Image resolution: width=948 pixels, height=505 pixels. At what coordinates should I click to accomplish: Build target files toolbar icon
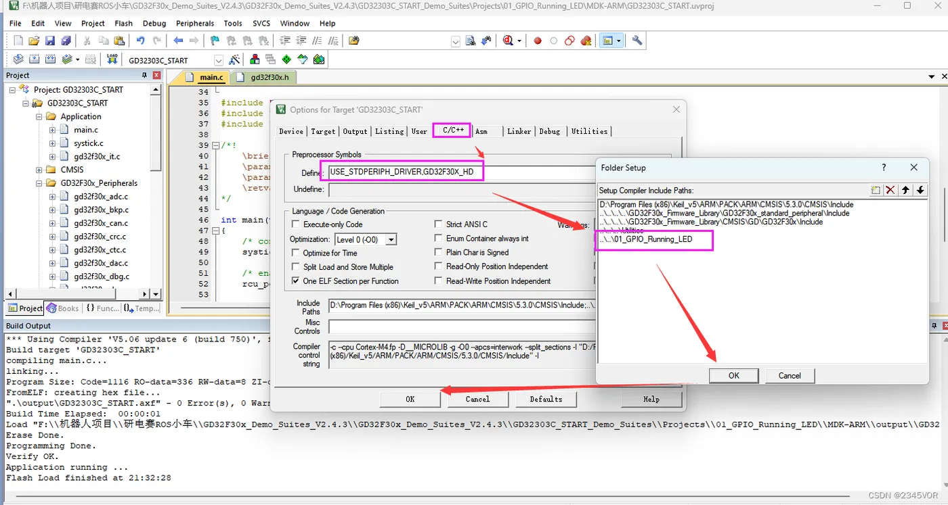(33, 59)
